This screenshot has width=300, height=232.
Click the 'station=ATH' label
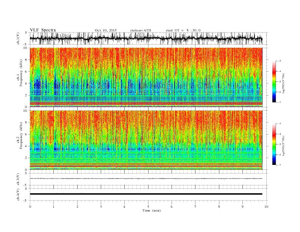tap(141, 30)
